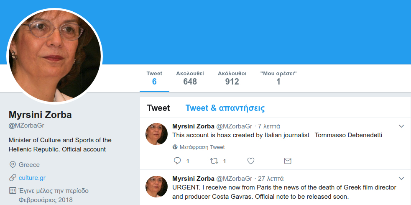Select the Tweet timeline tab
This screenshot has width=411, height=205.
pyautogui.click(x=158, y=108)
